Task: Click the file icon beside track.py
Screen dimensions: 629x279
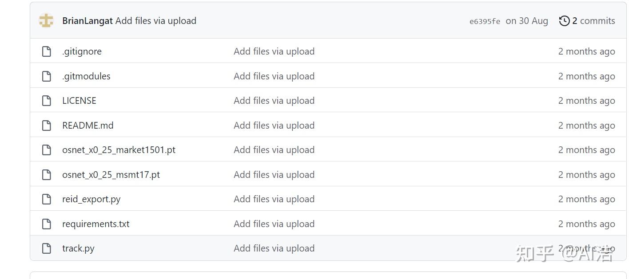Action: (47, 248)
